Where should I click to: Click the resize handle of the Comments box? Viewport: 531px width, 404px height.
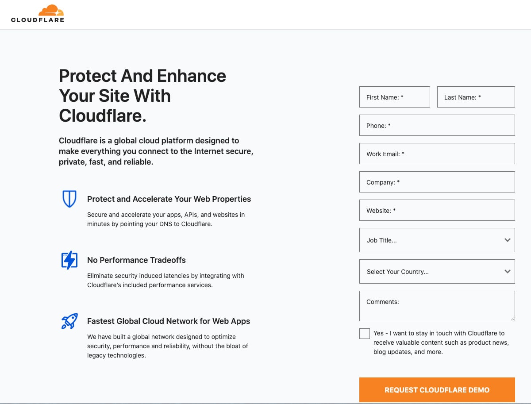click(512, 319)
